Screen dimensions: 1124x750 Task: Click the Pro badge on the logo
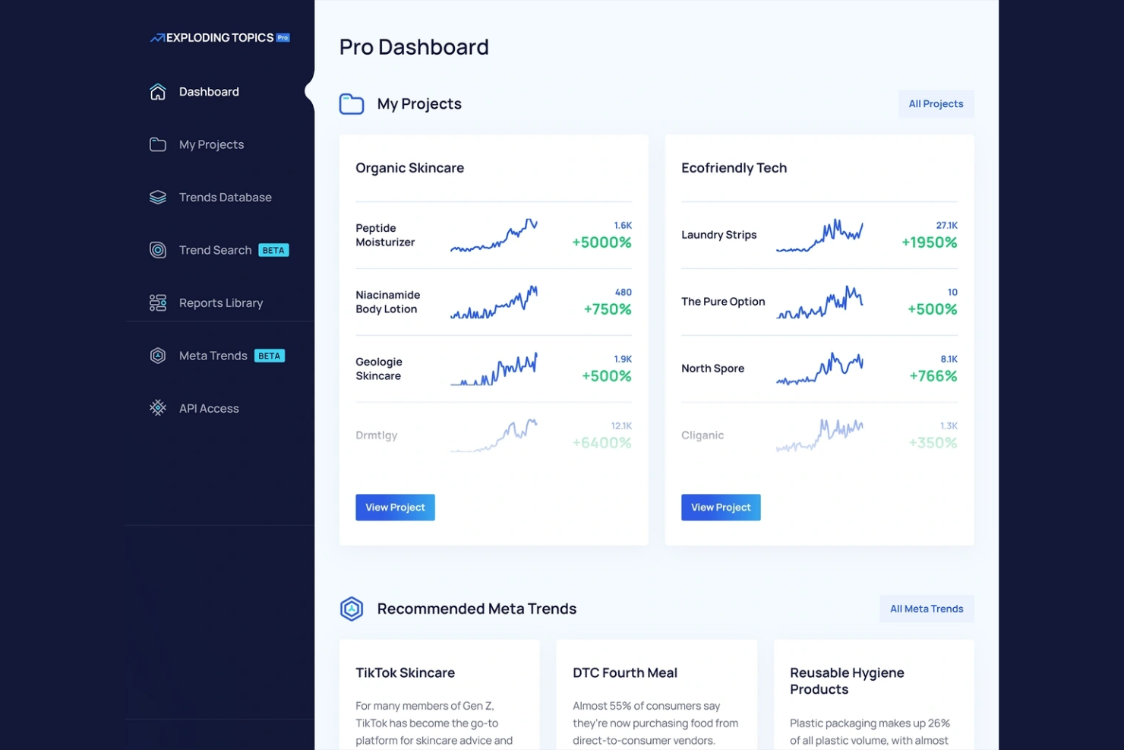[x=283, y=37]
